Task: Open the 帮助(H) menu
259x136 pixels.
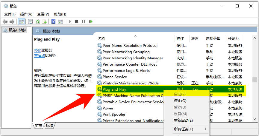Action: coord(60,14)
